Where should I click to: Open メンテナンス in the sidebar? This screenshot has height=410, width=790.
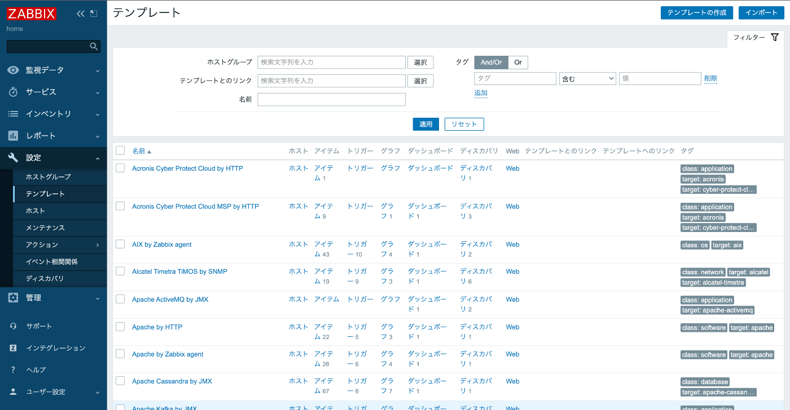point(60,228)
